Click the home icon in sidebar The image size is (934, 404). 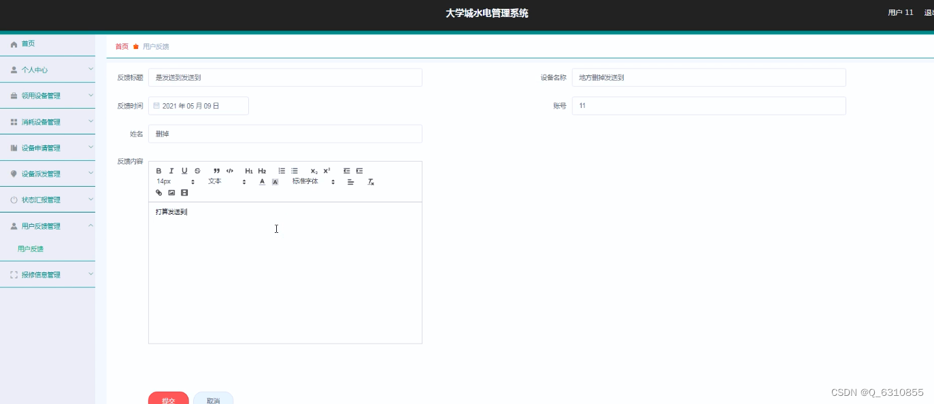click(14, 44)
